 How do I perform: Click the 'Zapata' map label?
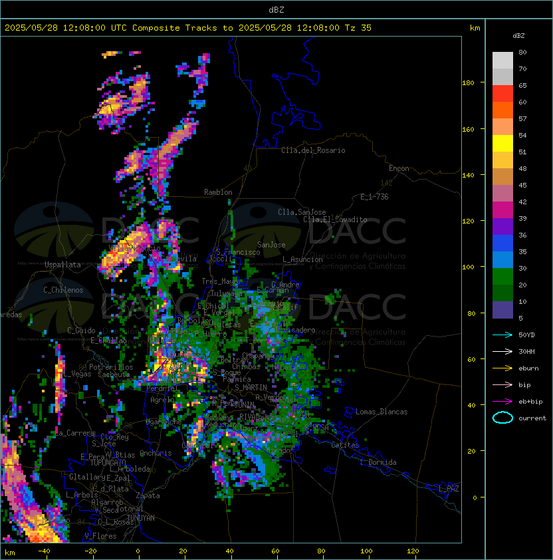148,495
